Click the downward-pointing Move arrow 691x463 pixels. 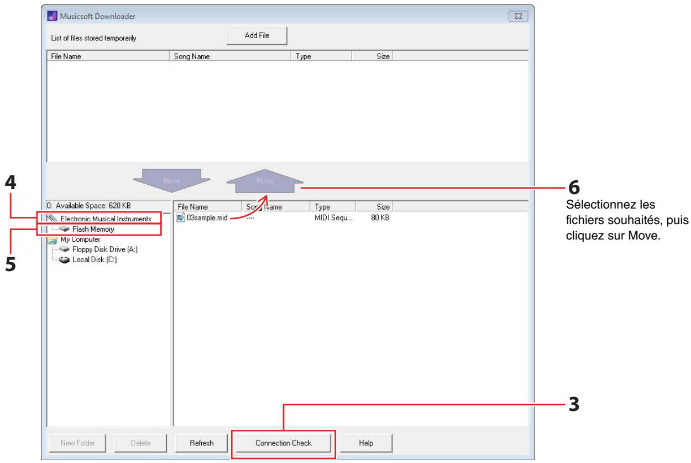(x=171, y=181)
